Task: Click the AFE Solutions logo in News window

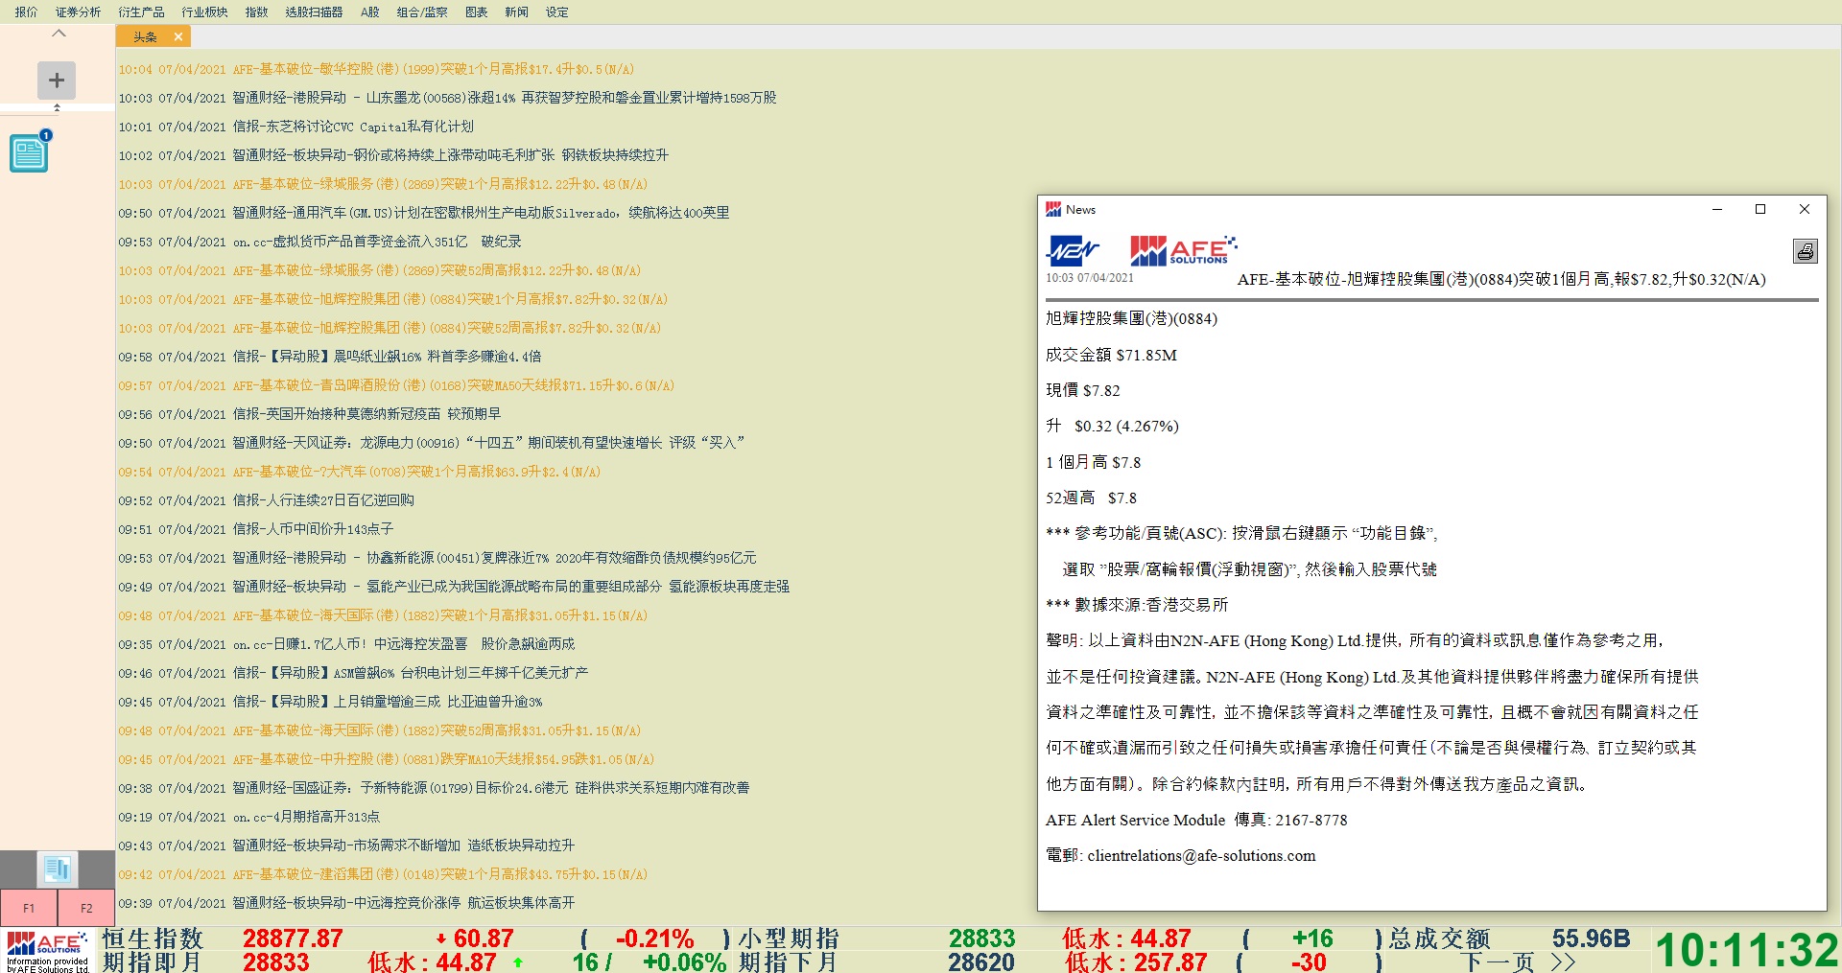Action: click(1183, 250)
